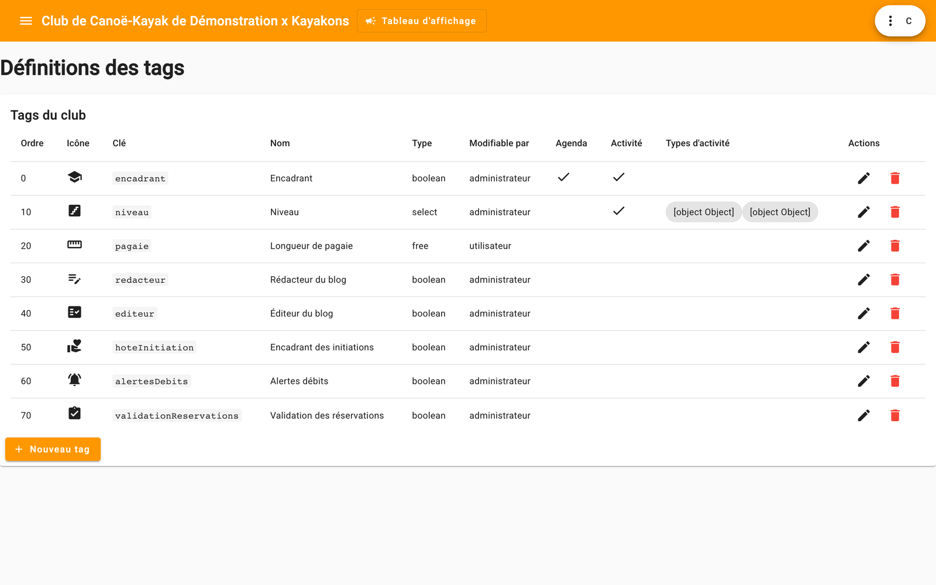Add a new tag with Nouveau tag
This screenshot has height=585, width=936.
(53, 449)
